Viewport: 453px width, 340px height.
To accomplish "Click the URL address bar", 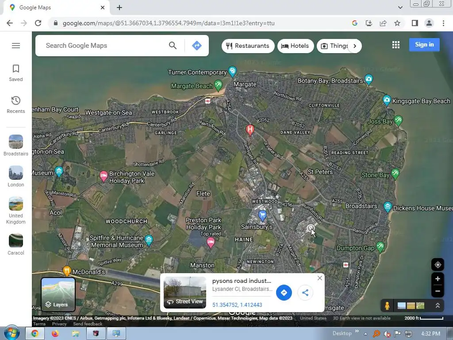I will click(x=200, y=23).
